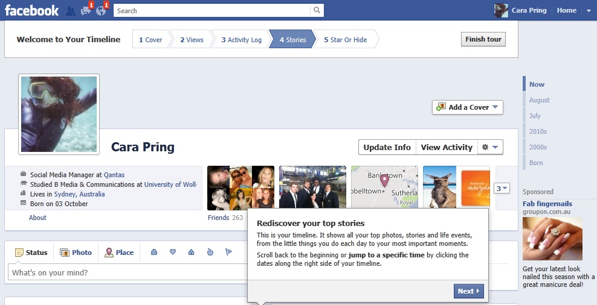The width and height of the screenshot is (597, 305).
Task: Click the View Activity button
Action: (x=447, y=147)
